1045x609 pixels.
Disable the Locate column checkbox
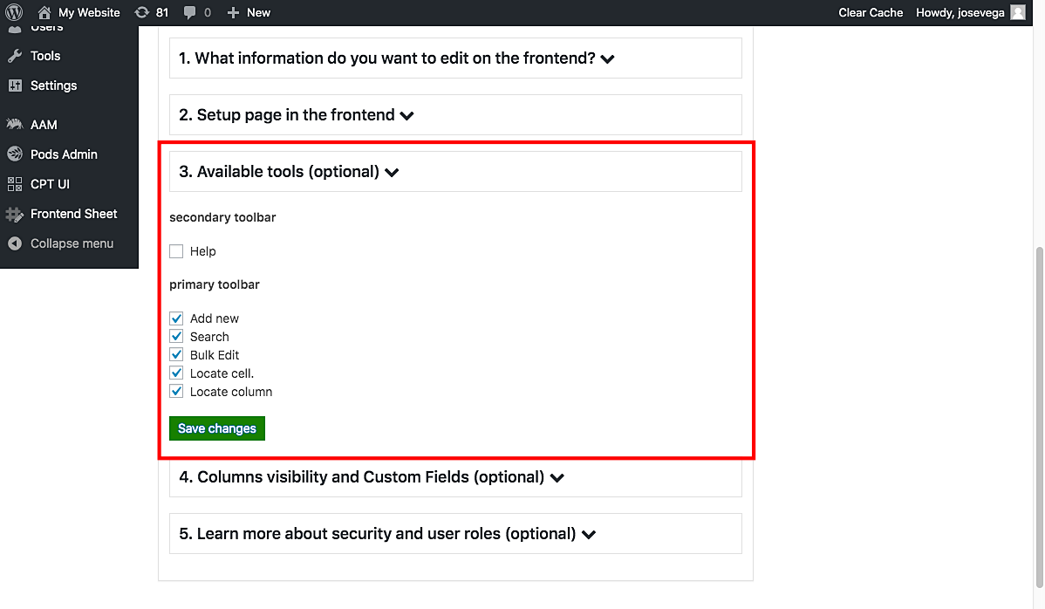(176, 391)
